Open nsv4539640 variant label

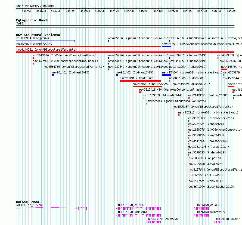[x=138, y=67]
